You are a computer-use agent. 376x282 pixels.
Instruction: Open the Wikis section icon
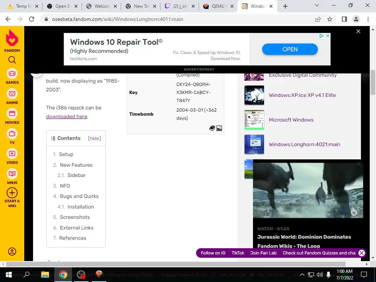(12, 174)
